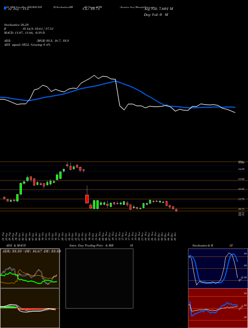The width and height of the screenshot is (248, 328).
Task: Click the tall green candle near chart start
Action: [21, 189]
